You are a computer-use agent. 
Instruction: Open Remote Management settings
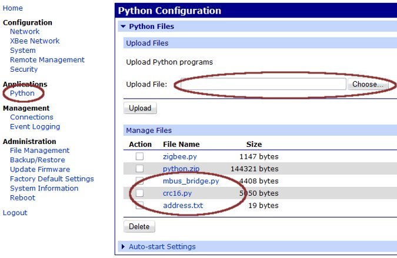(x=47, y=60)
